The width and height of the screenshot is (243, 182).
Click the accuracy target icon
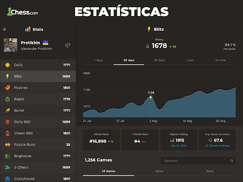tap(210, 140)
